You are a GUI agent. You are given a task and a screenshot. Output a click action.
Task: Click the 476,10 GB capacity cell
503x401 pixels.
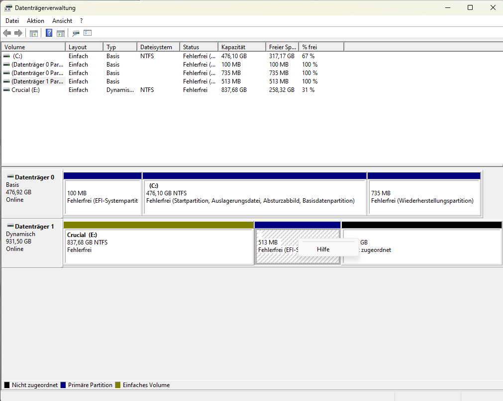(234, 56)
